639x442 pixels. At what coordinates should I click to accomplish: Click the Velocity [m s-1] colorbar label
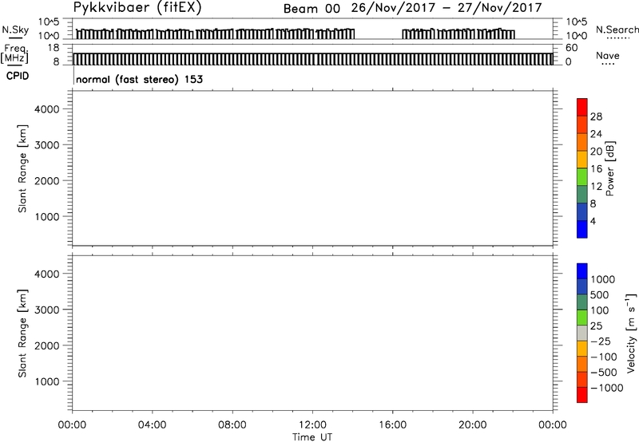click(631, 333)
